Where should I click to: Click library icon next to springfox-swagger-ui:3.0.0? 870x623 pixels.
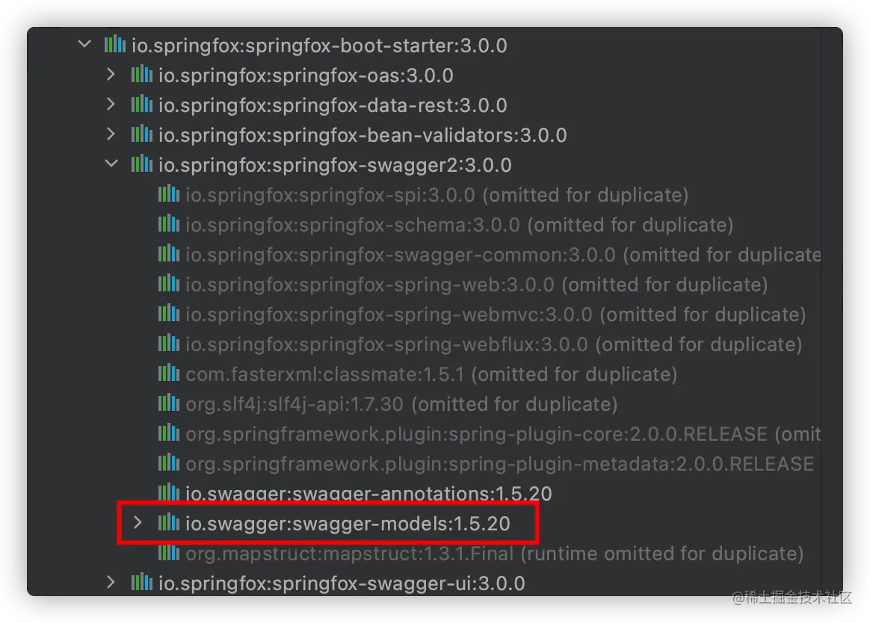point(142,583)
